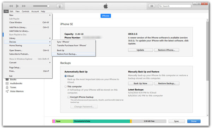
Task: Select the This computer radio button
Action: coord(66,87)
